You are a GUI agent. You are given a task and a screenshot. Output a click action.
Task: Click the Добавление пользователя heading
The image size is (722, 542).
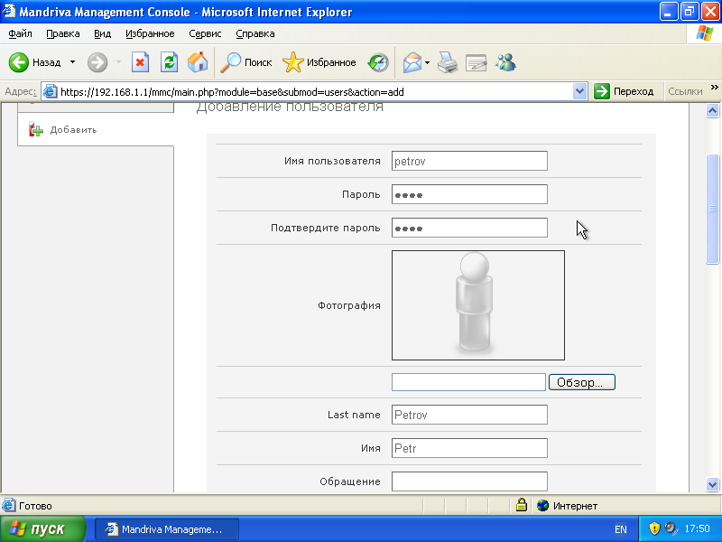[290, 107]
